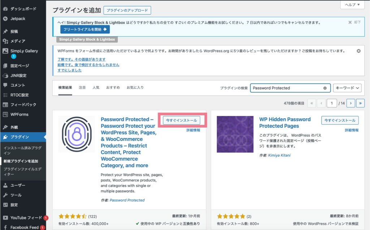The image size is (370, 230).
Task: Start フリートライアルを開始 free trial
Action: click(85, 30)
